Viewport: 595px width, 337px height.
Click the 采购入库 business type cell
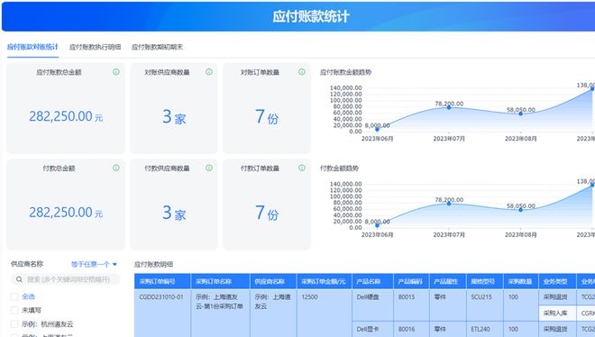tap(557, 313)
